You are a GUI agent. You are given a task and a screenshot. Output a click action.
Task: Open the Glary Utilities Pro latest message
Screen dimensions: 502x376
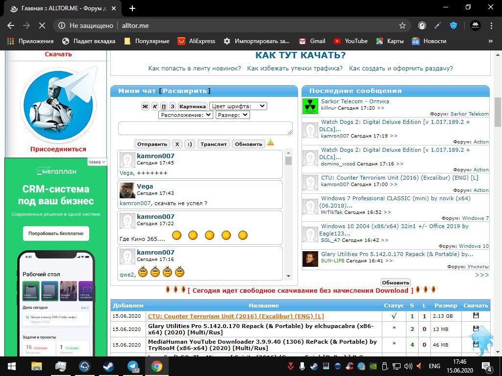click(x=397, y=254)
